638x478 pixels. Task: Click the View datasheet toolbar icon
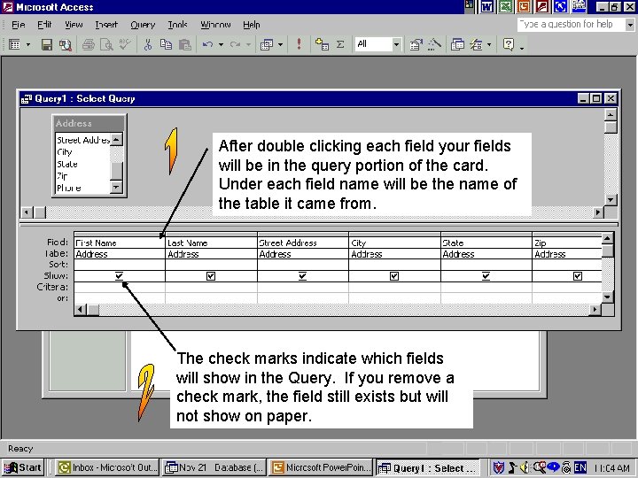pos(15,44)
